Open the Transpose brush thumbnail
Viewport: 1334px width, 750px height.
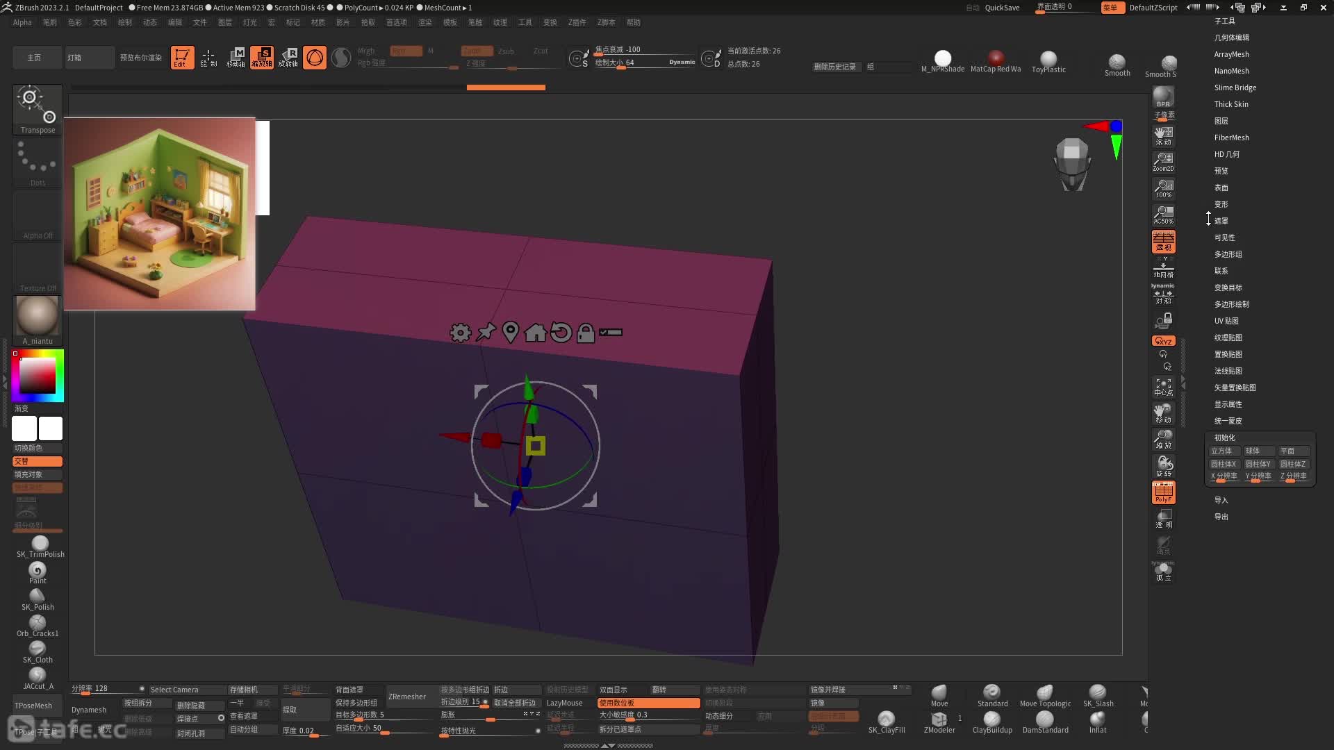point(38,110)
